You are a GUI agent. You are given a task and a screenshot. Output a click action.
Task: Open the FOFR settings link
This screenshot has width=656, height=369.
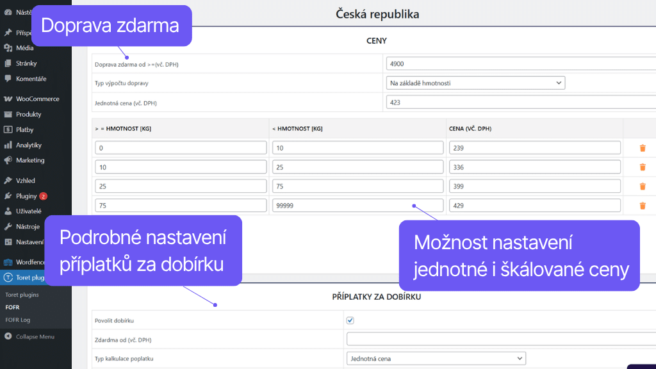[14, 307]
